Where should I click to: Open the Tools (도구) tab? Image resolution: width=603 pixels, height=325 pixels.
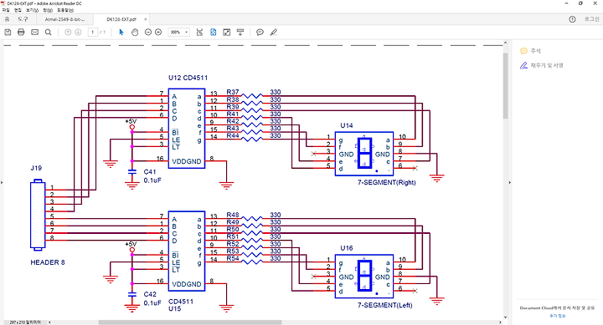(x=23, y=19)
